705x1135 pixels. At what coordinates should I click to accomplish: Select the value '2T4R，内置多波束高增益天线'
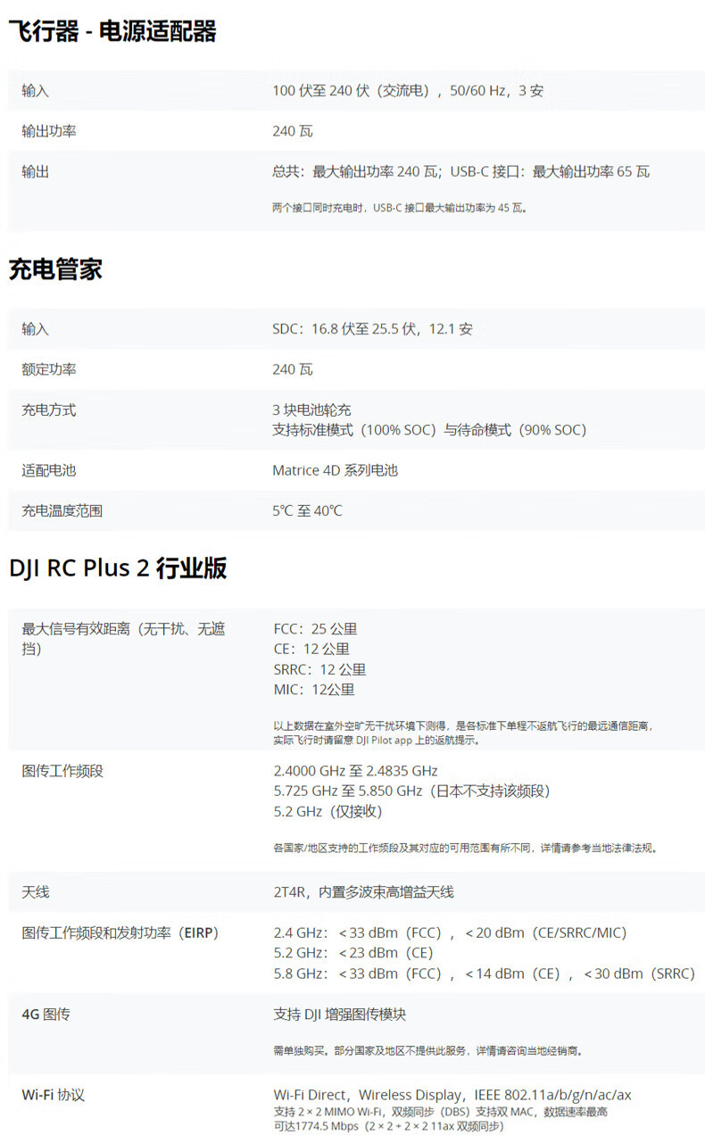click(364, 892)
